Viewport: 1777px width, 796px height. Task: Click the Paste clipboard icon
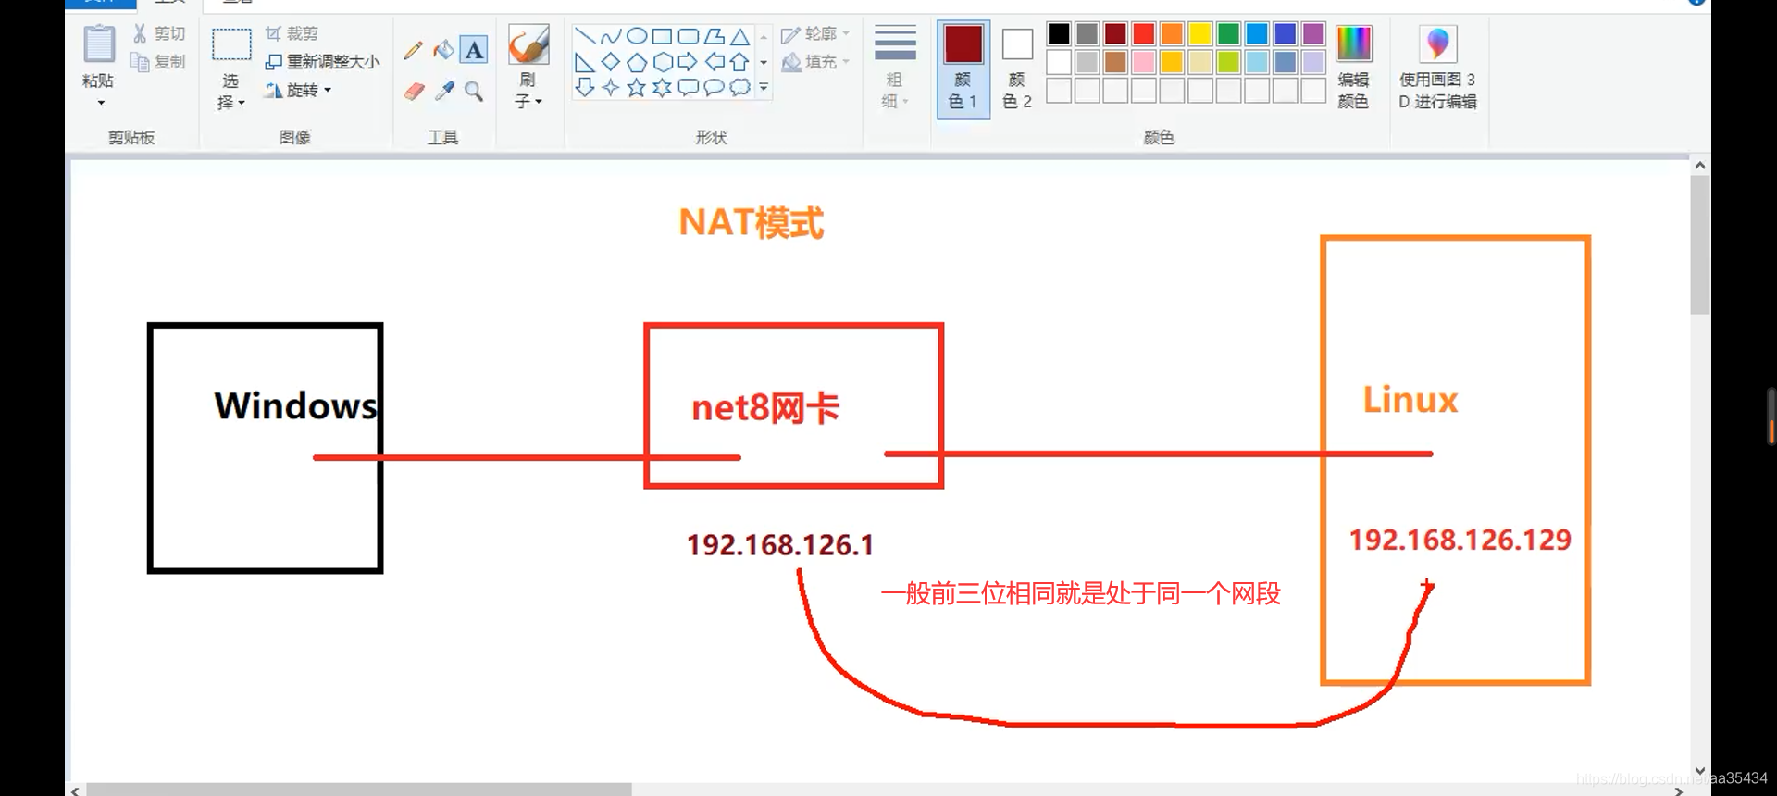98,44
